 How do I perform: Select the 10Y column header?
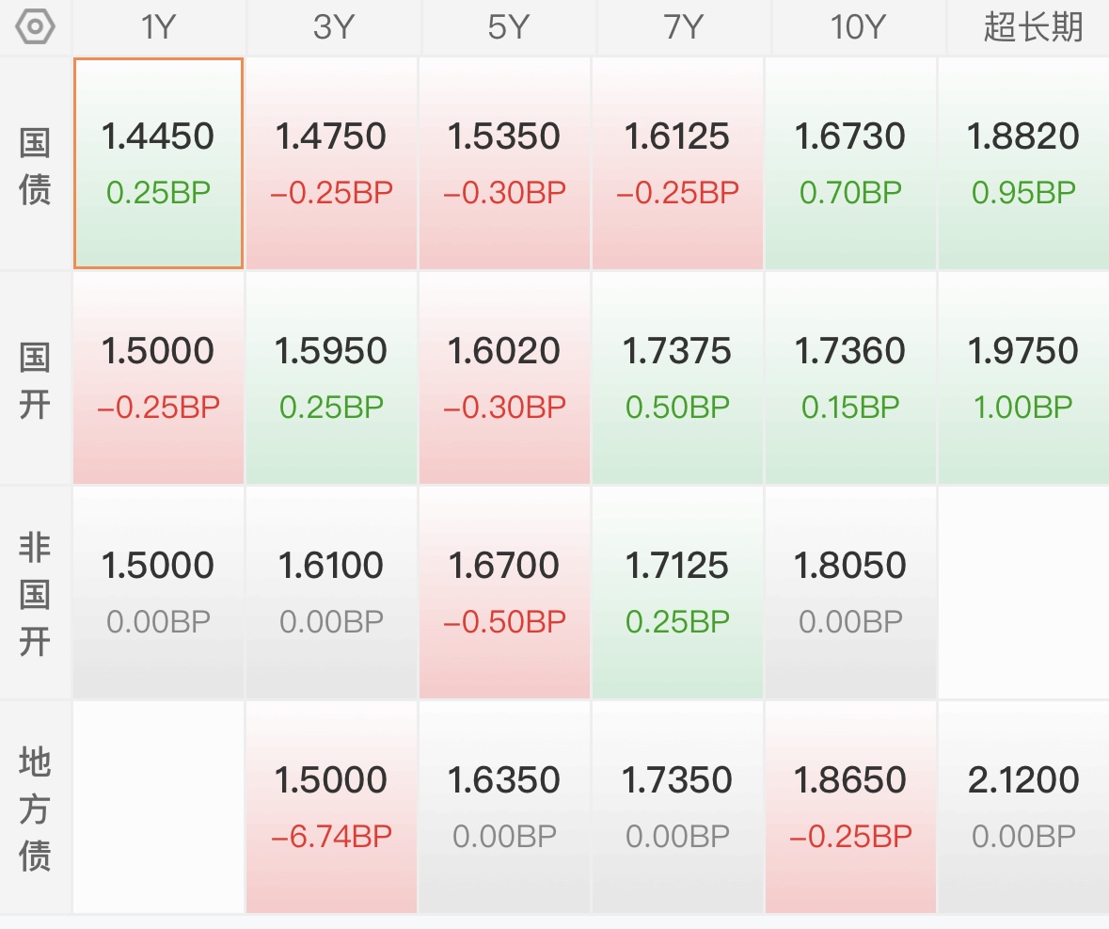(858, 27)
